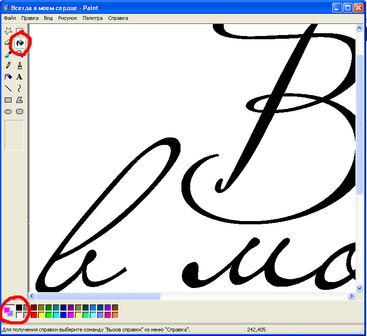Pick the cyan palette color
Image resolution: width=367 pixels, height=336 pixels.
click(x=56, y=315)
